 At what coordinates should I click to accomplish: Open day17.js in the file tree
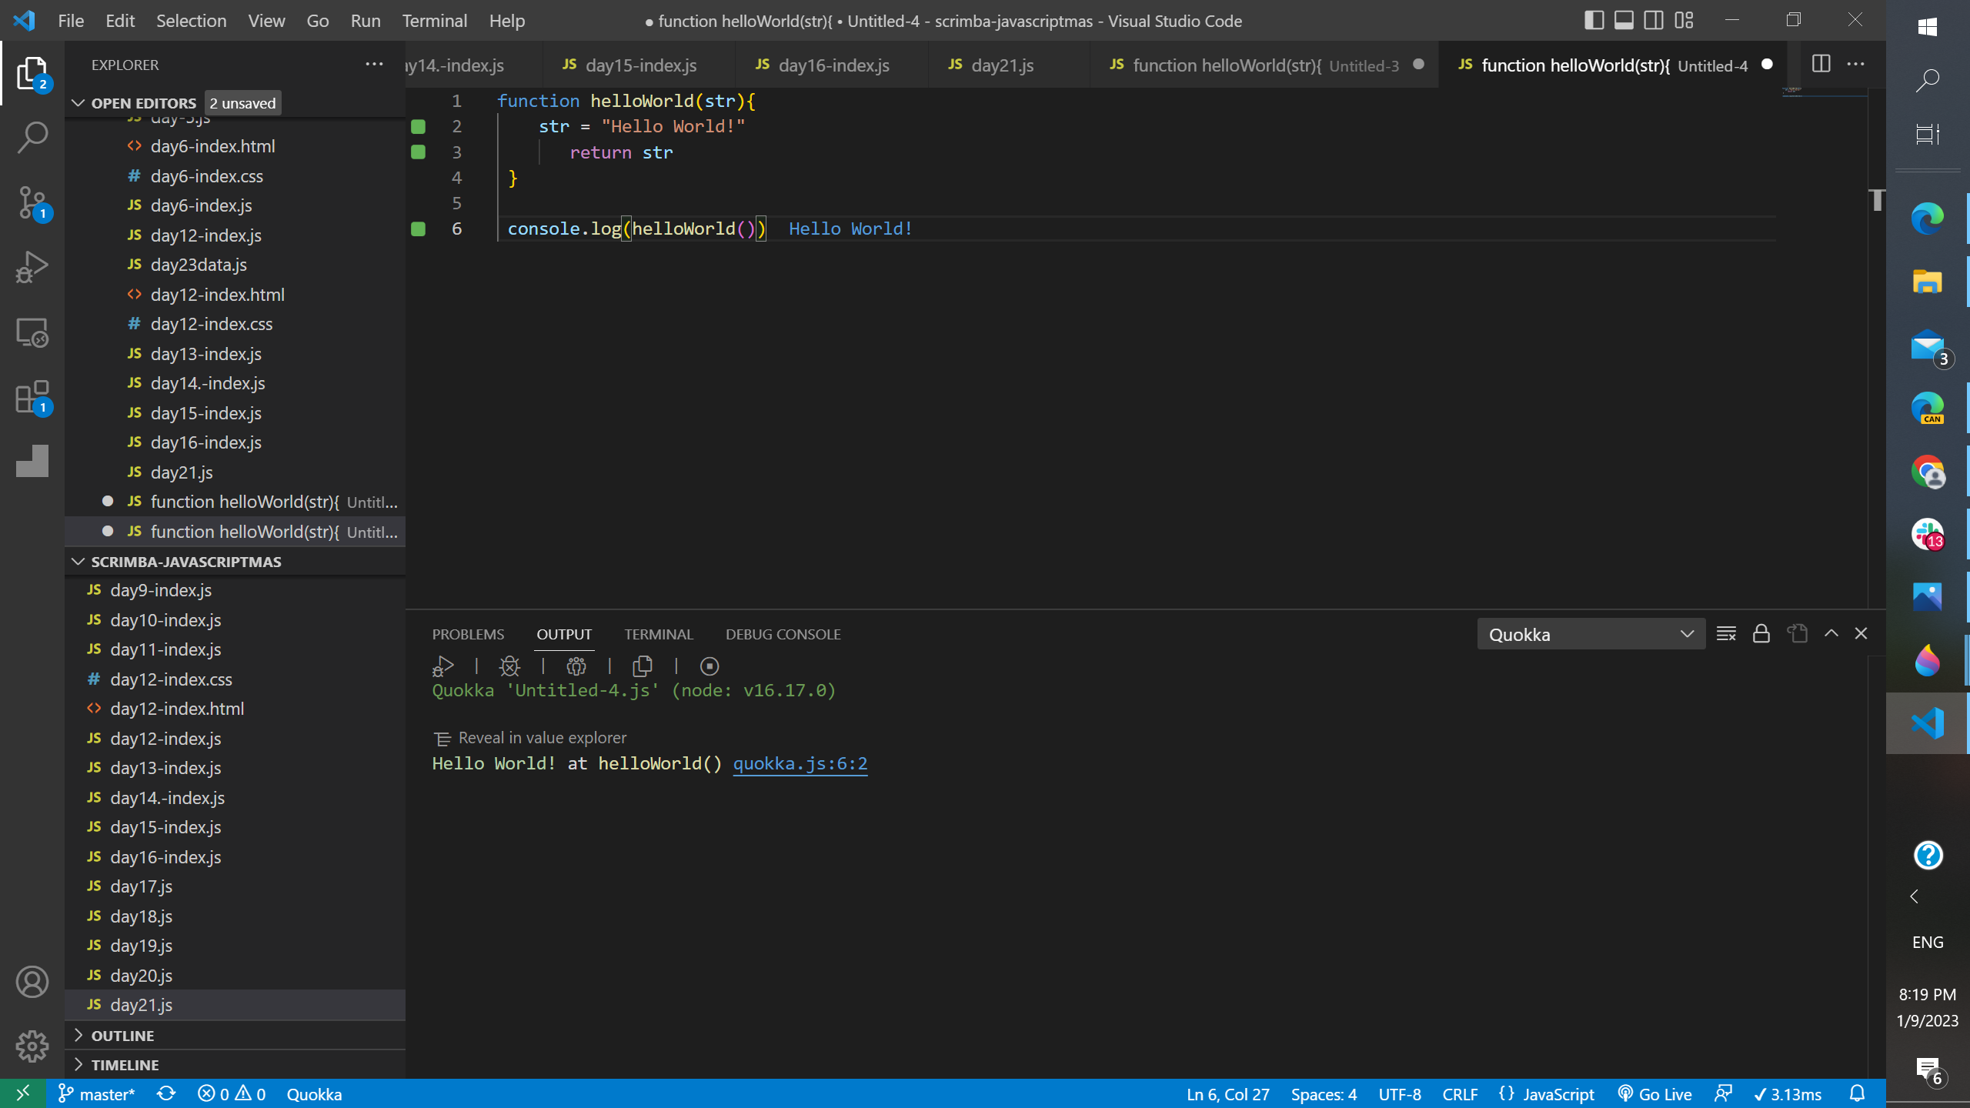(x=141, y=886)
